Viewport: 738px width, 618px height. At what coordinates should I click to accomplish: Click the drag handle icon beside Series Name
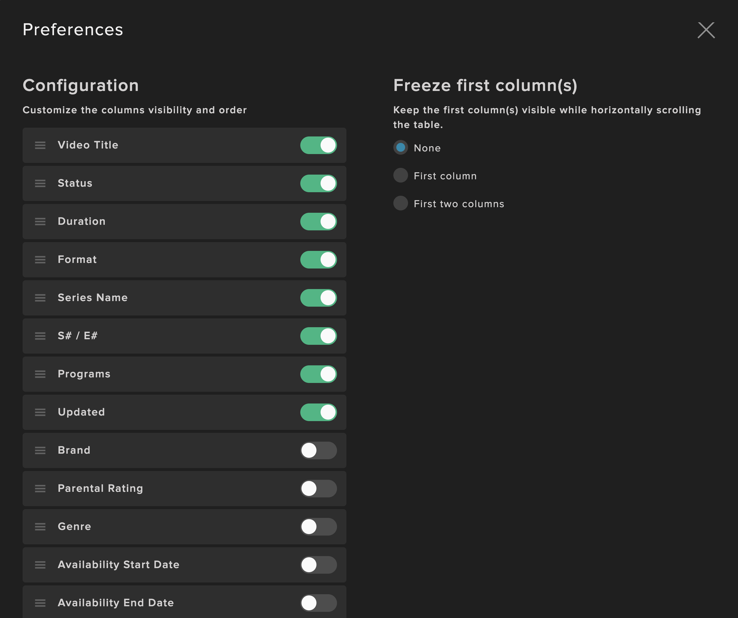point(40,298)
